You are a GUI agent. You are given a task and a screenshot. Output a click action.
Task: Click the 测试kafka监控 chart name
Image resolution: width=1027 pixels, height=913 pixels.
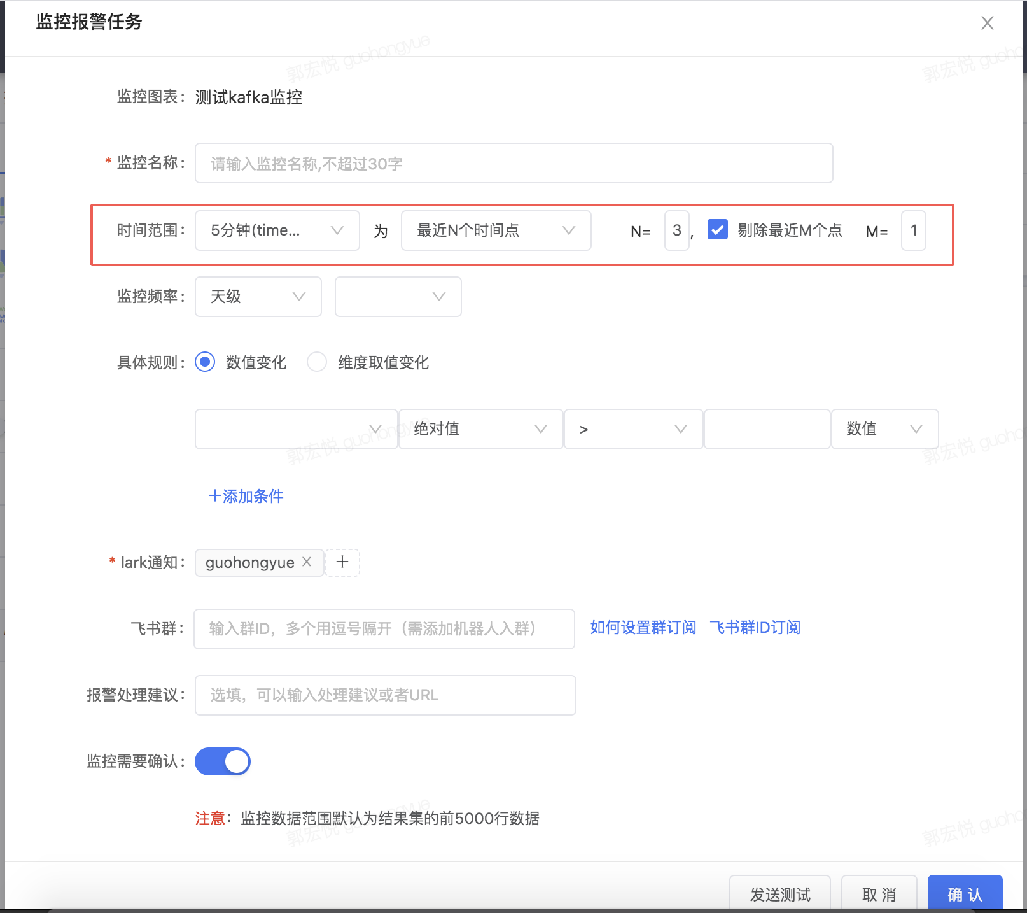249,97
